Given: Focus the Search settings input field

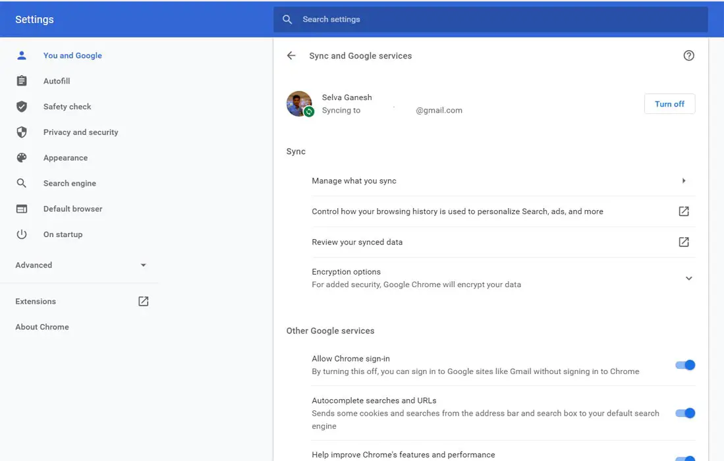Looking at the screenshot, I should [x=490, y=19].
